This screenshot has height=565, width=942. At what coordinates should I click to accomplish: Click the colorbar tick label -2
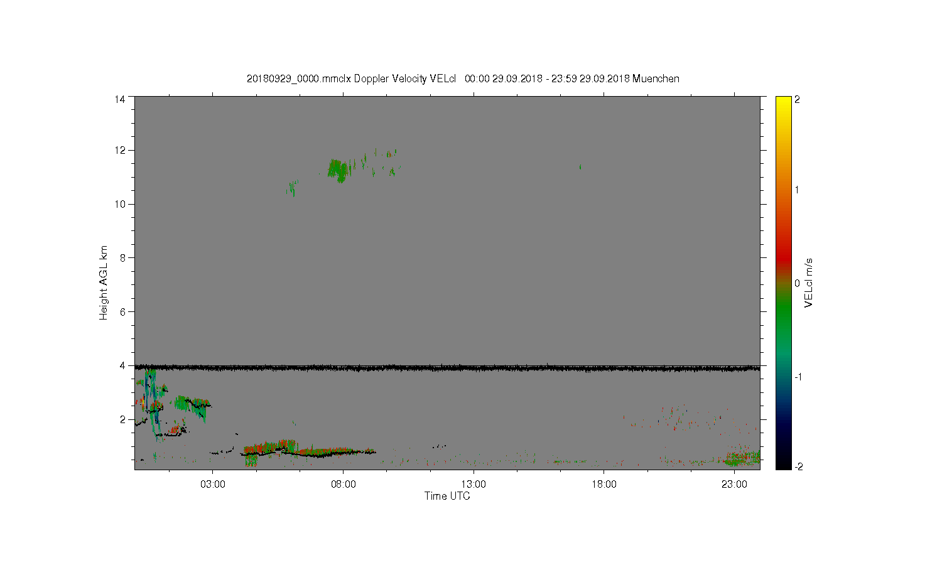click(x=798, y=466)
